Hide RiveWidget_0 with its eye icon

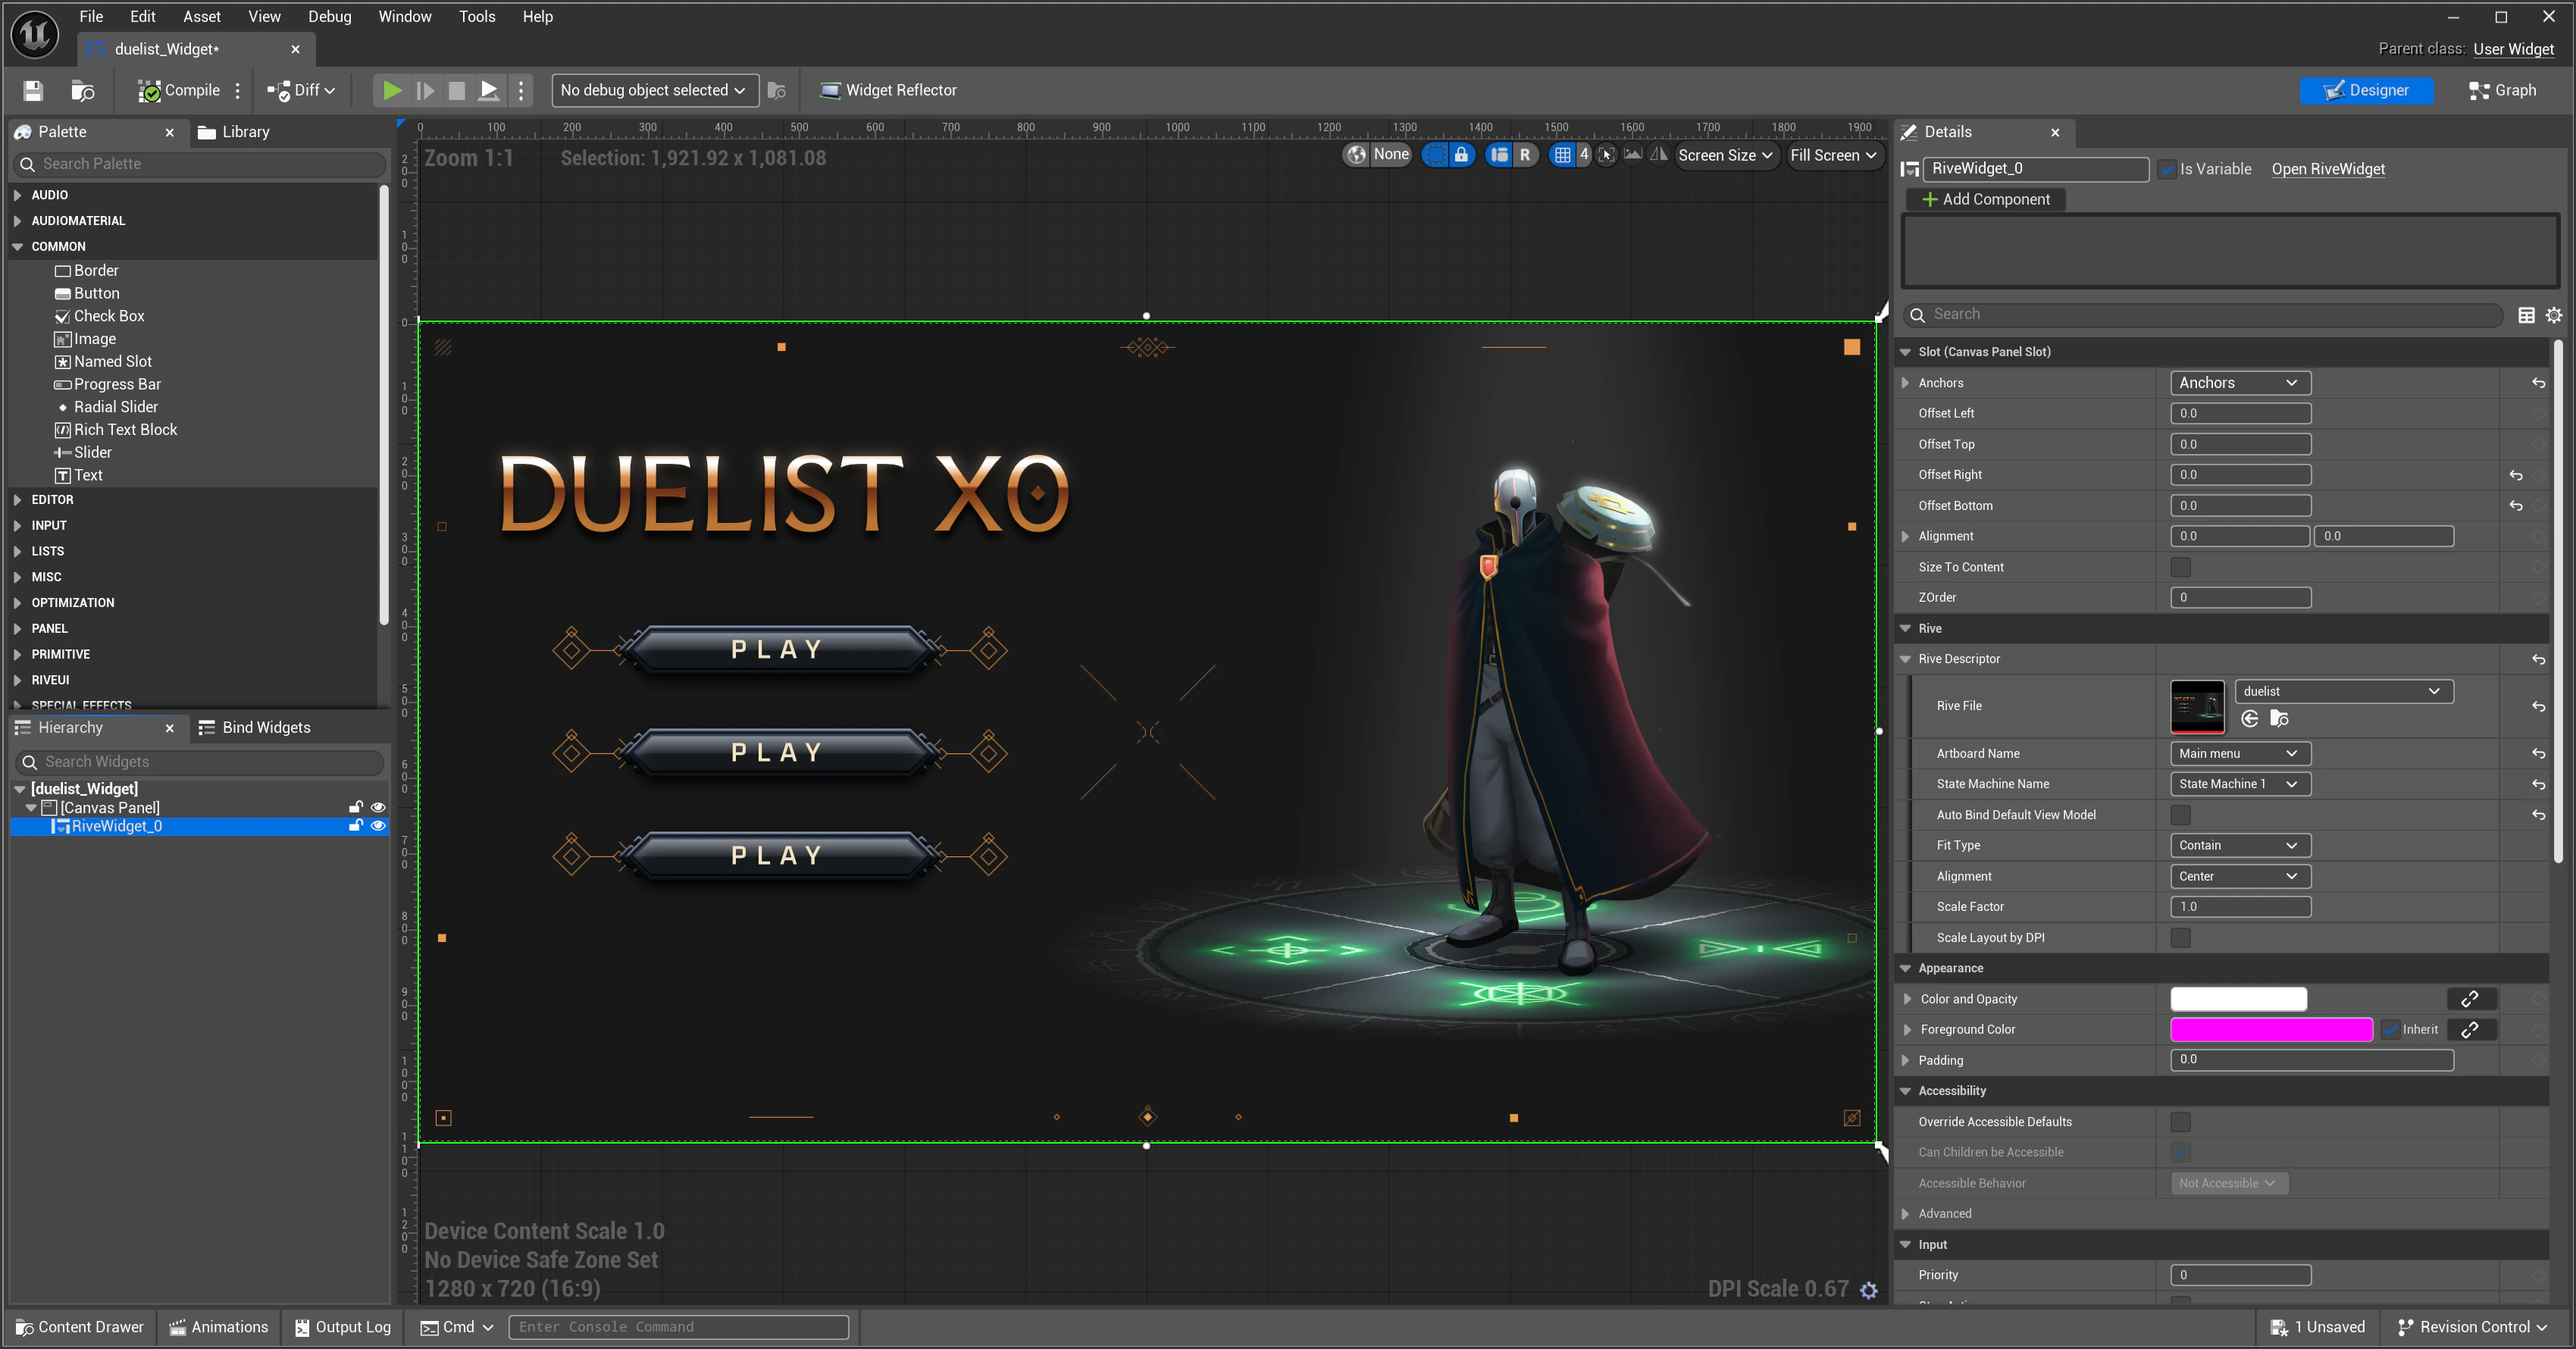point(377,826)
